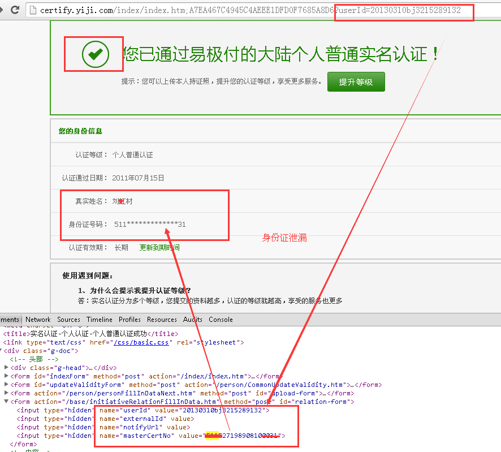Viewport: 501px width, 452px height.
Task: Collapse the div class g-doc node
Action: 1,351
